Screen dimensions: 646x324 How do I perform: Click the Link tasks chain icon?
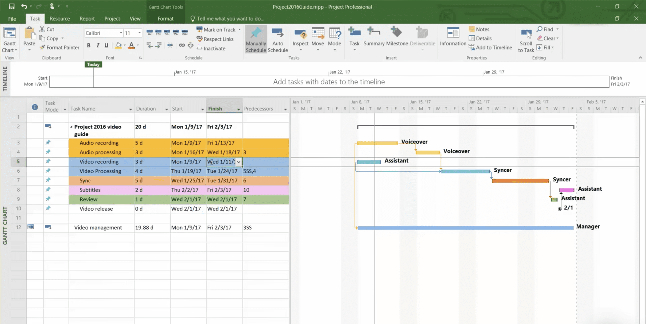coord(182,45)
